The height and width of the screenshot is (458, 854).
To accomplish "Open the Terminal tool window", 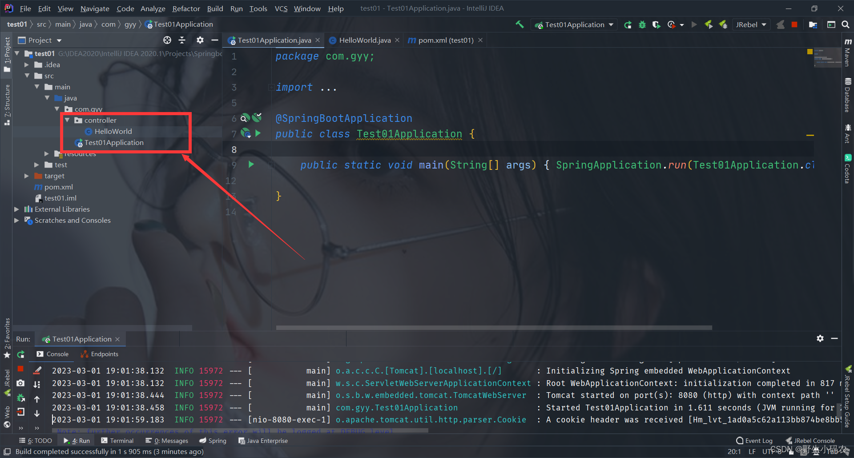I will pos(117,441).
